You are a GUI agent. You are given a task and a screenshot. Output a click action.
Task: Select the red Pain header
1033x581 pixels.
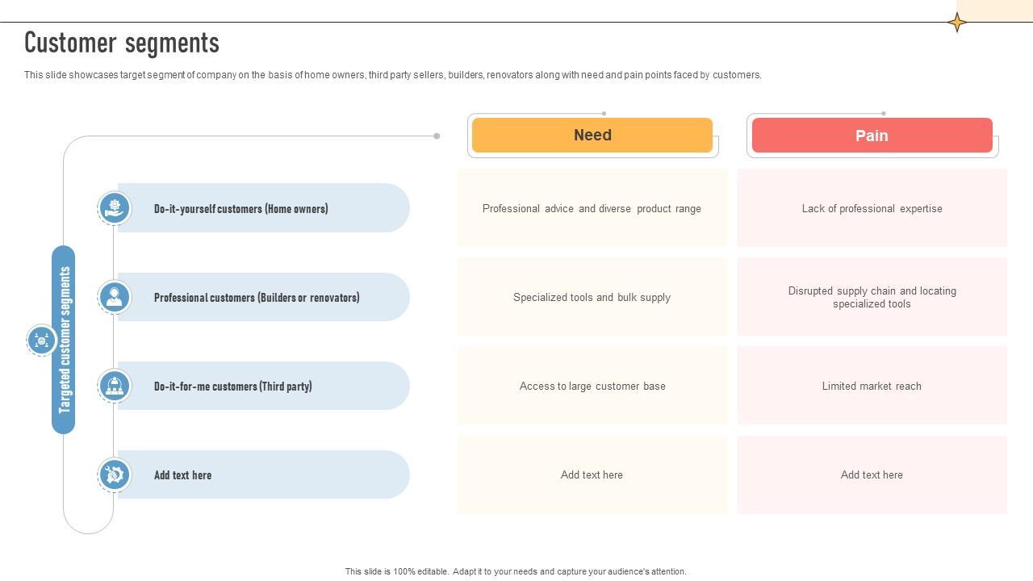point(872,136)
